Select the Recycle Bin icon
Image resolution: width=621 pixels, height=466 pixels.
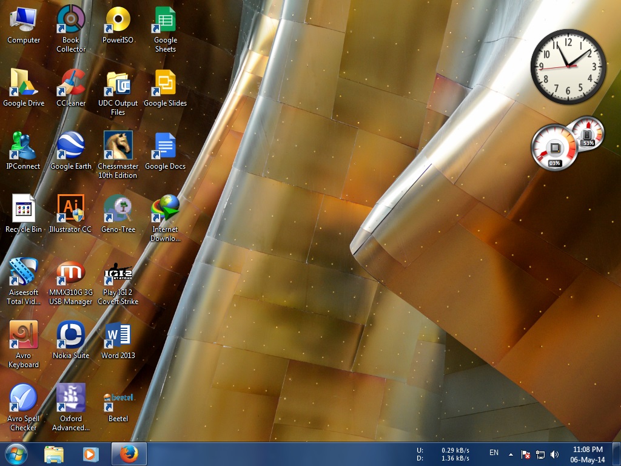[24, 213]
